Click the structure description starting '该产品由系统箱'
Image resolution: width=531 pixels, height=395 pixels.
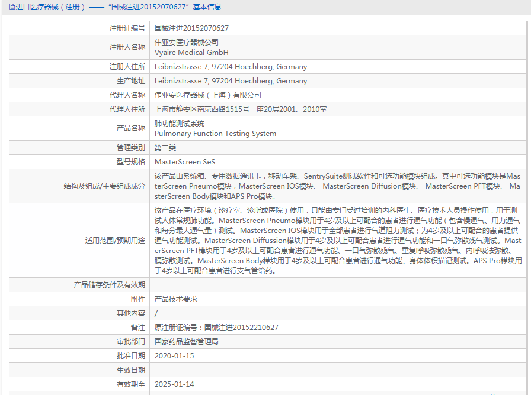click(x=338, y=186)
